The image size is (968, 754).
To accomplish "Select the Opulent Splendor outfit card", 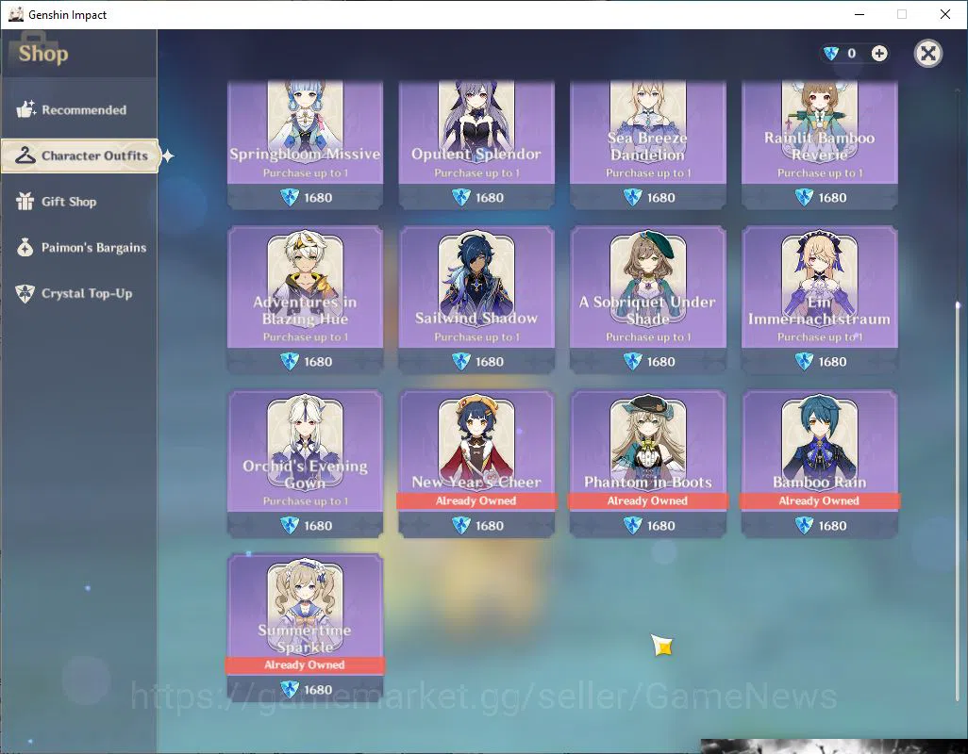I will [x=476, y=145].
